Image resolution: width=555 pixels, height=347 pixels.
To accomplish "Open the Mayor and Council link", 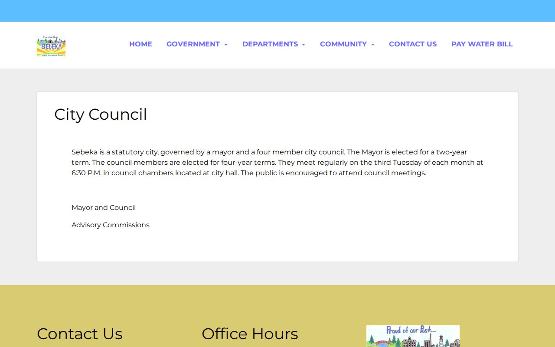I will 104,208.
